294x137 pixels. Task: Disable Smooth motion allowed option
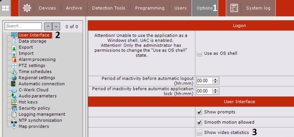coord(199,122)
